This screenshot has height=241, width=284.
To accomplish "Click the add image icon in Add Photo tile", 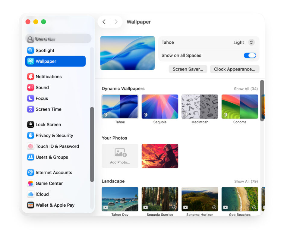I will coord(121,152).
